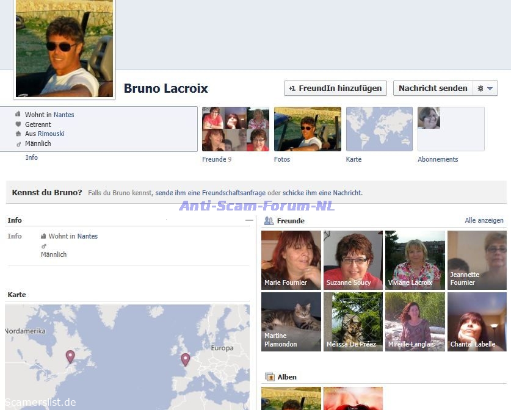Open the Karte world map tile
This screenshot has height=410, width=511.
coord(379,129)
